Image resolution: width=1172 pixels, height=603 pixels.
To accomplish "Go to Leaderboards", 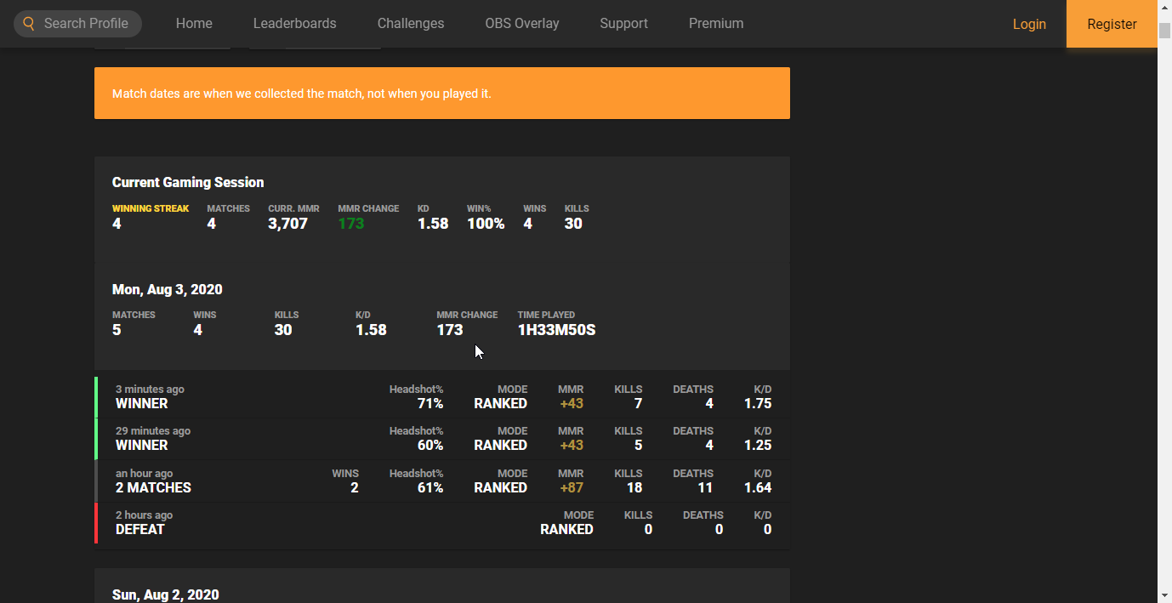I will click(x=294, y=24).
